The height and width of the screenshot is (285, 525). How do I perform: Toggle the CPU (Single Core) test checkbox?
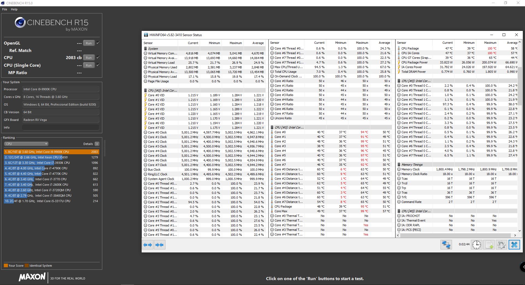tap(98, 65)
